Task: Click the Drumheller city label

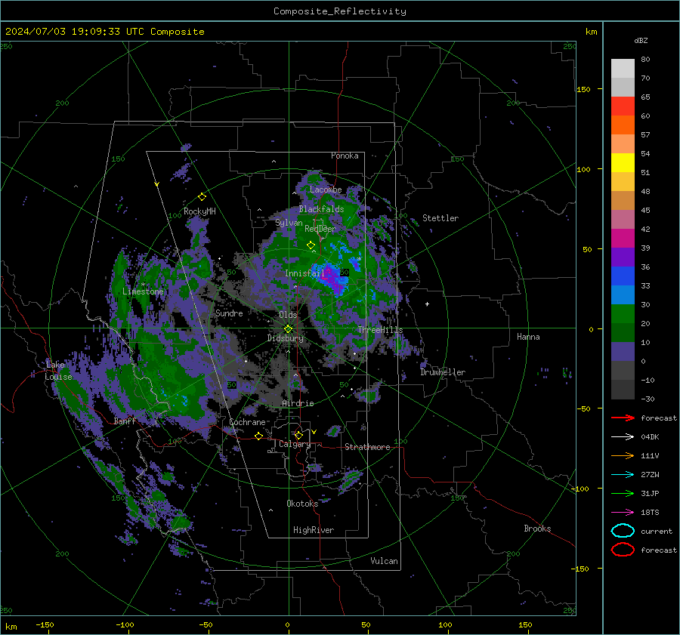Action: point(443,372)
